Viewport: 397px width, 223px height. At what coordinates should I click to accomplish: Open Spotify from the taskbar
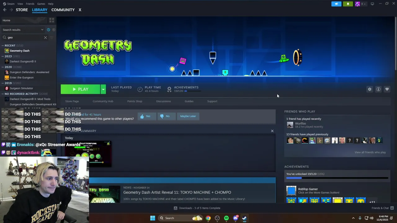(x=226, y=218)
